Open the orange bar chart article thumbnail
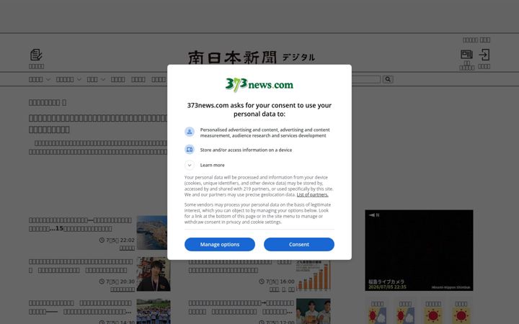This screenshot has width=519, height=324. point(314,276)
